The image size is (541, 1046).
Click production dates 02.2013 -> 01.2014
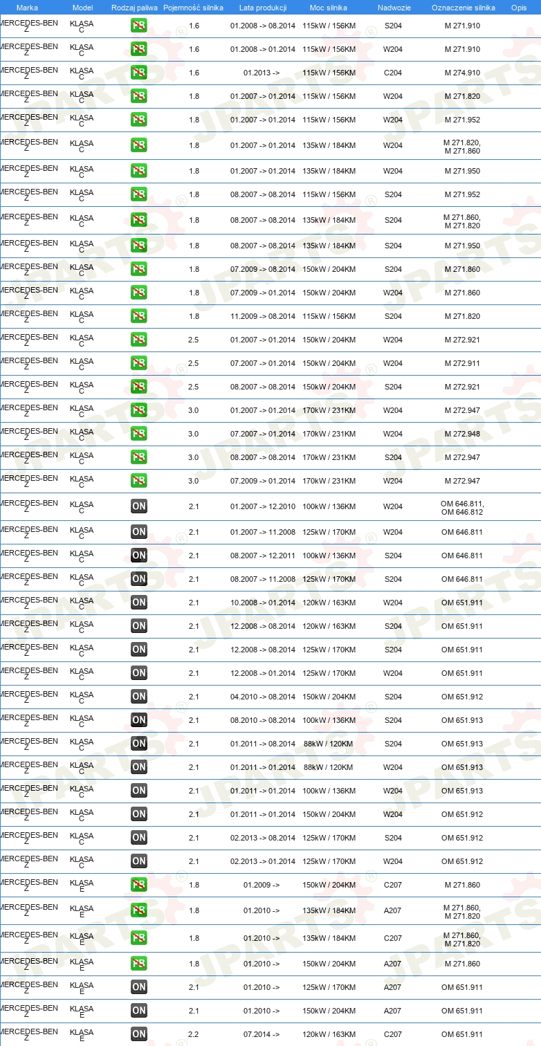click(x=263, y=861)
